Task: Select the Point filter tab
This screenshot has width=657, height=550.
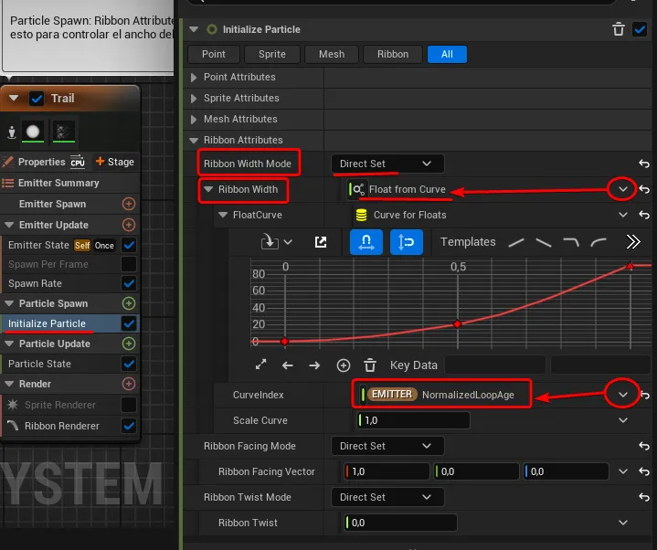Action: pos(214,55)
